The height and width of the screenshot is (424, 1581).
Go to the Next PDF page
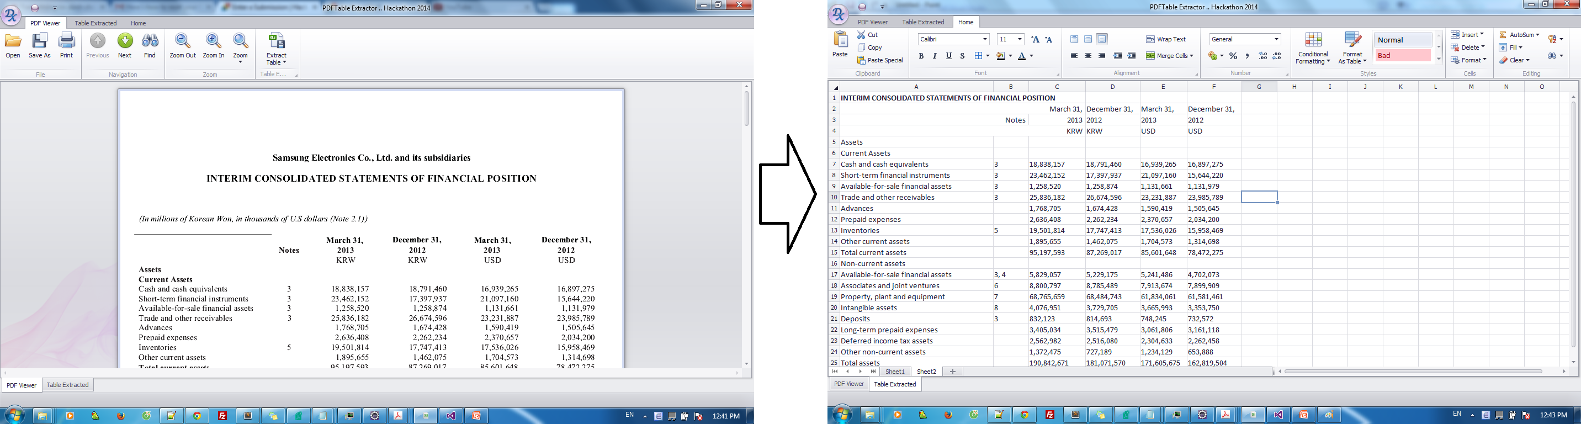click(125, 46)
